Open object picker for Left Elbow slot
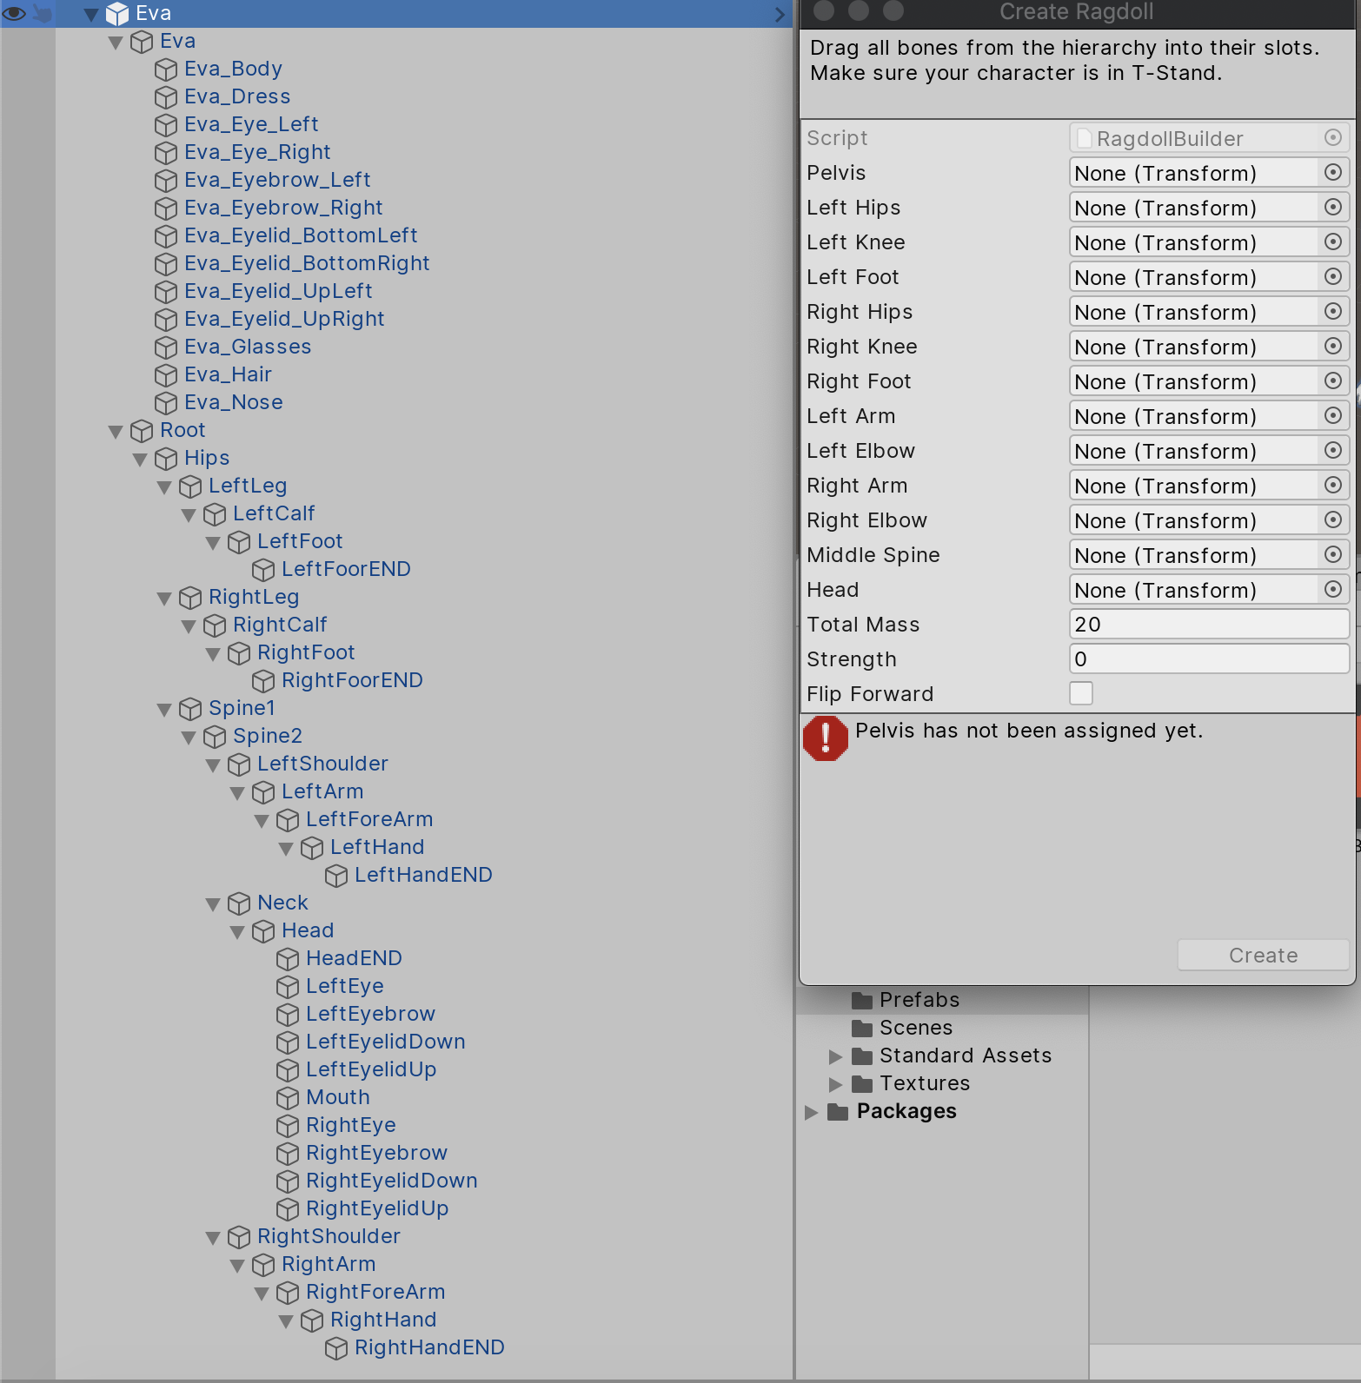Viewport: 1361px width, 1383px height. pyautogui.click(x=1332, y=450)
